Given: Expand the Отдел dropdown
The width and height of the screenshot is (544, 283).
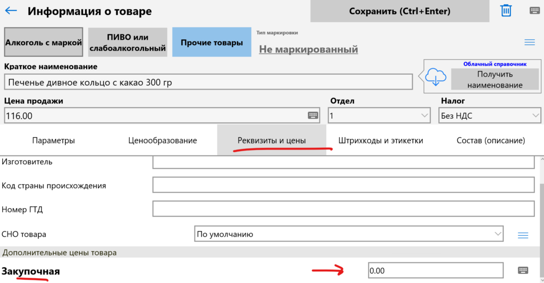Looking at the screenshot, I should tap(379, 115).
